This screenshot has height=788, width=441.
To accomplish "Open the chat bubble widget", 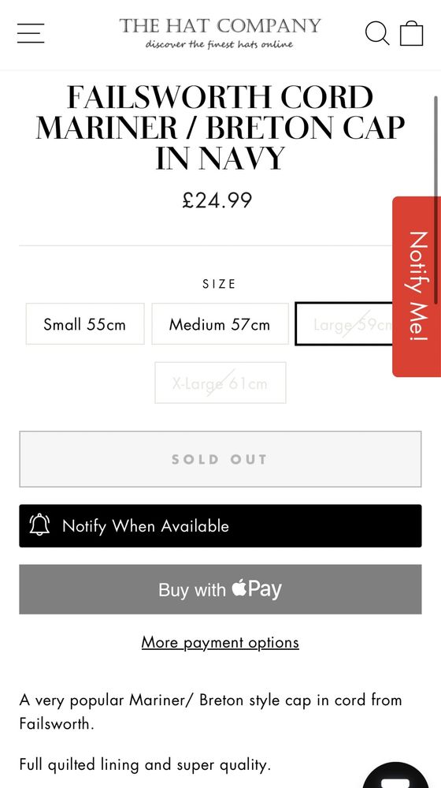I will (x=396, y=776).
